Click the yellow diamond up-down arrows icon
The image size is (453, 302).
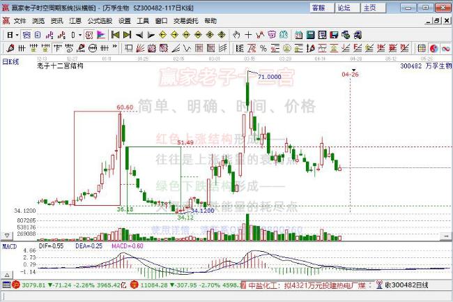coord(222,35)
